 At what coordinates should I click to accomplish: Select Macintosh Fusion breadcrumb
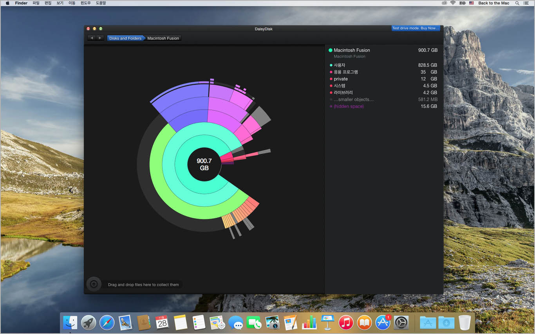[x=163, y=38]
